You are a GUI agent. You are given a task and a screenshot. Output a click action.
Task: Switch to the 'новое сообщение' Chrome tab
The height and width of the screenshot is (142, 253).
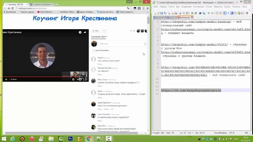tap(42, 4)
